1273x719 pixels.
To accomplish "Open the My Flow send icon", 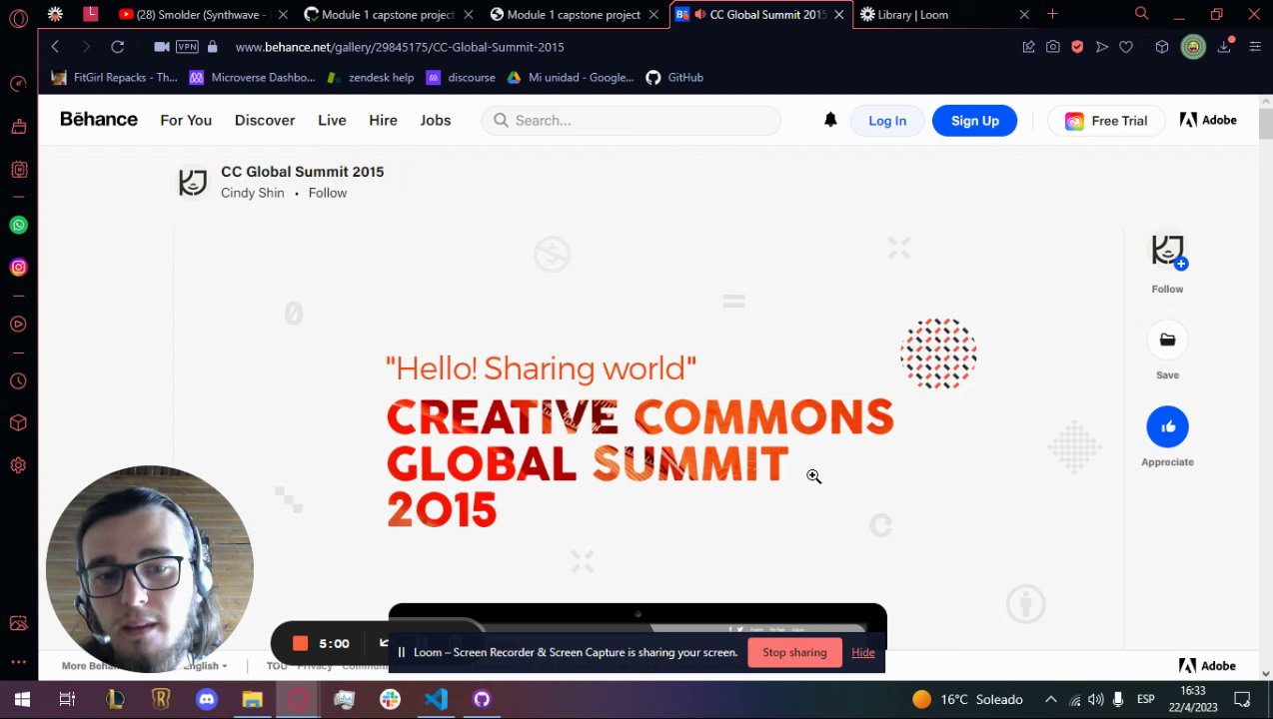I will pyautogui.click(x=1102, y=47).
